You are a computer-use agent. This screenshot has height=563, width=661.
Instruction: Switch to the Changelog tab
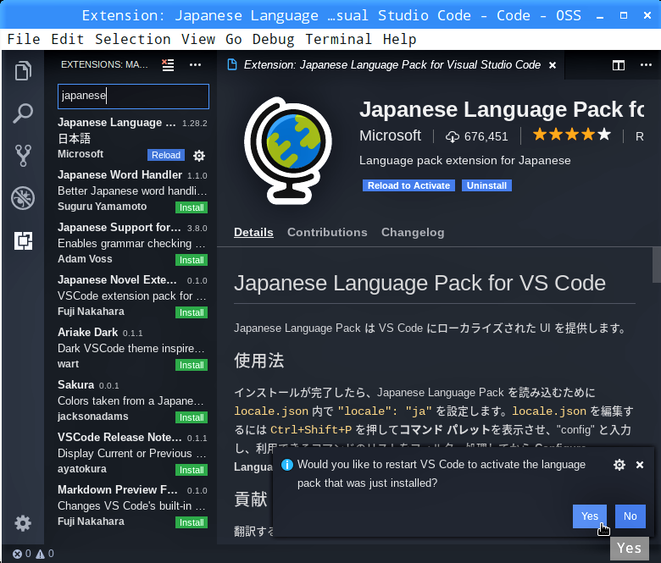(x=413, y=233)
